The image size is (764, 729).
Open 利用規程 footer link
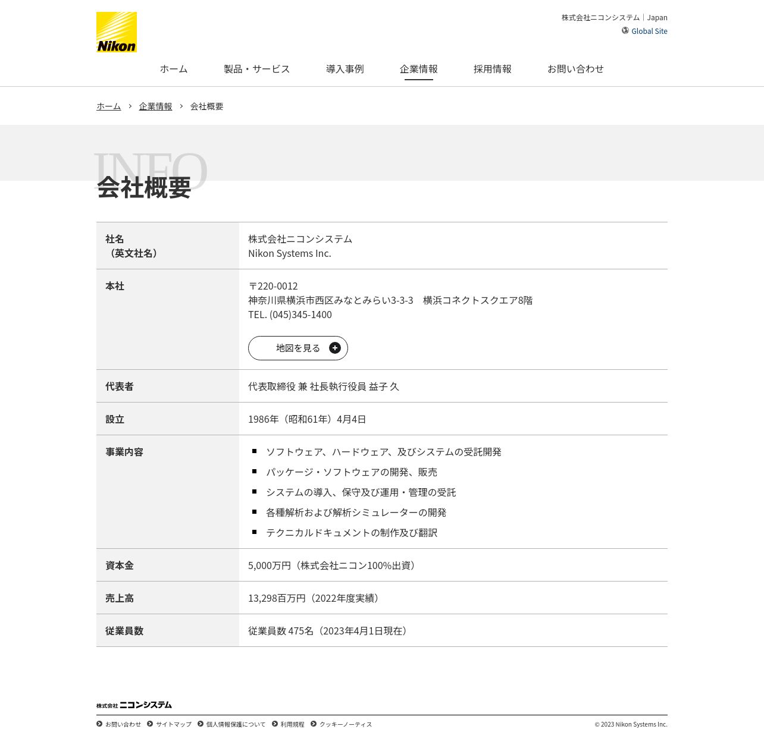(293, 724)
